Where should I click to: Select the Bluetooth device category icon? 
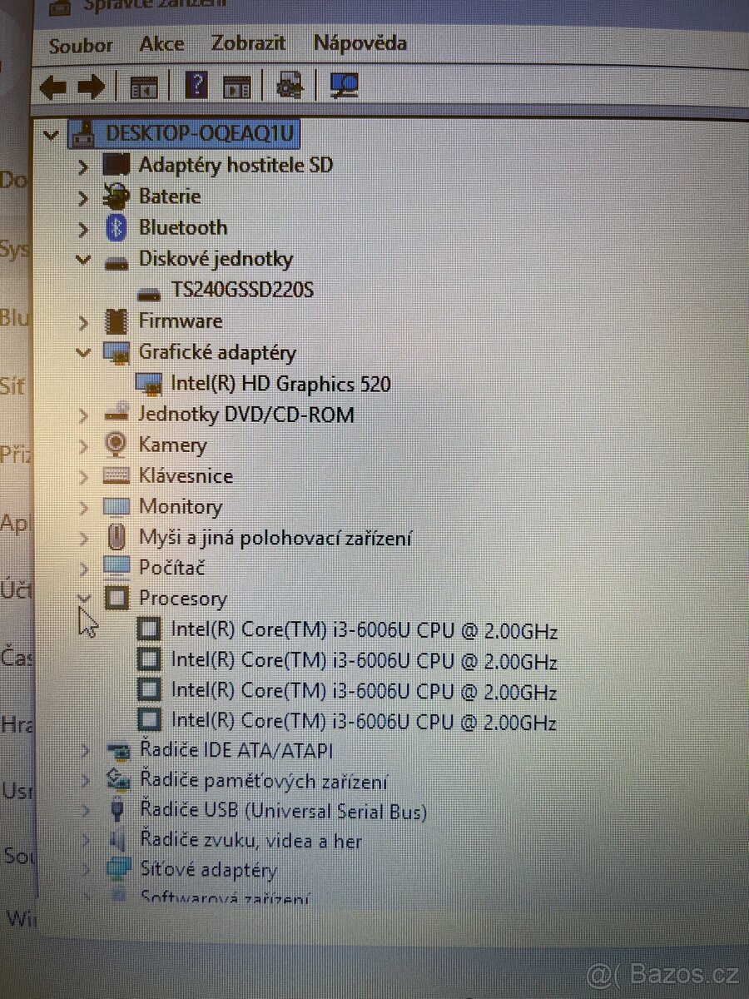coord(117,227)
